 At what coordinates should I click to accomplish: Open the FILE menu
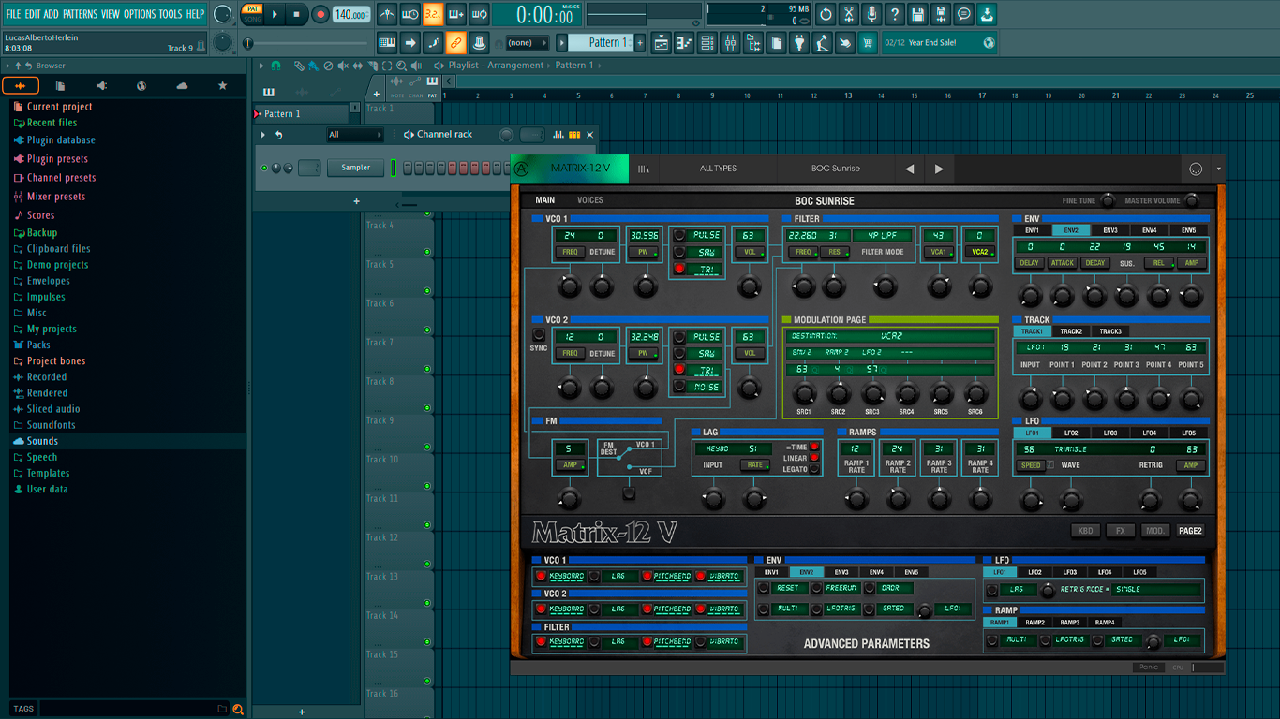tap(13, 14)
